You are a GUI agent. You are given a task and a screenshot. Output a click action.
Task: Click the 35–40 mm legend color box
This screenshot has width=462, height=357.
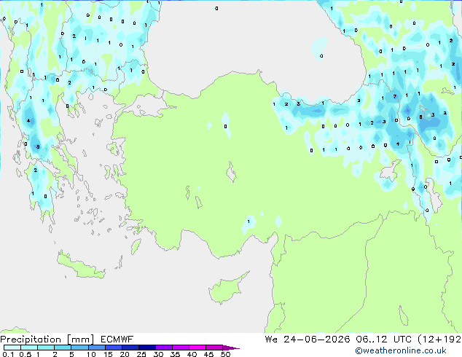pyautogui.click(x=180, y=348)
